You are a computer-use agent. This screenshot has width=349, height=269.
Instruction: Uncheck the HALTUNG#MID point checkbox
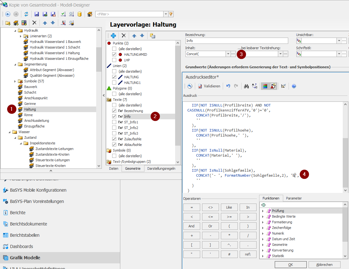tap(114, 54)
